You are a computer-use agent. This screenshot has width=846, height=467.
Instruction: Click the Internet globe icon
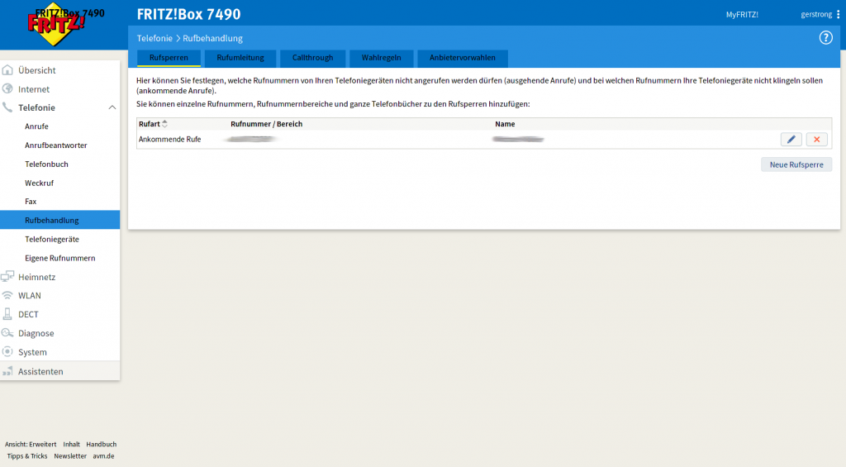[x=7, y=89]
